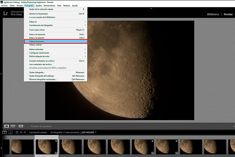Switch to the Biblioteca module
This screenshot has height=157, width=235.
coord(213,14)
